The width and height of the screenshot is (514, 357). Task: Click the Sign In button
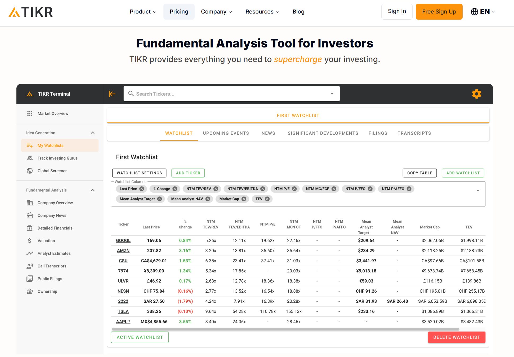tap(397, 11)
